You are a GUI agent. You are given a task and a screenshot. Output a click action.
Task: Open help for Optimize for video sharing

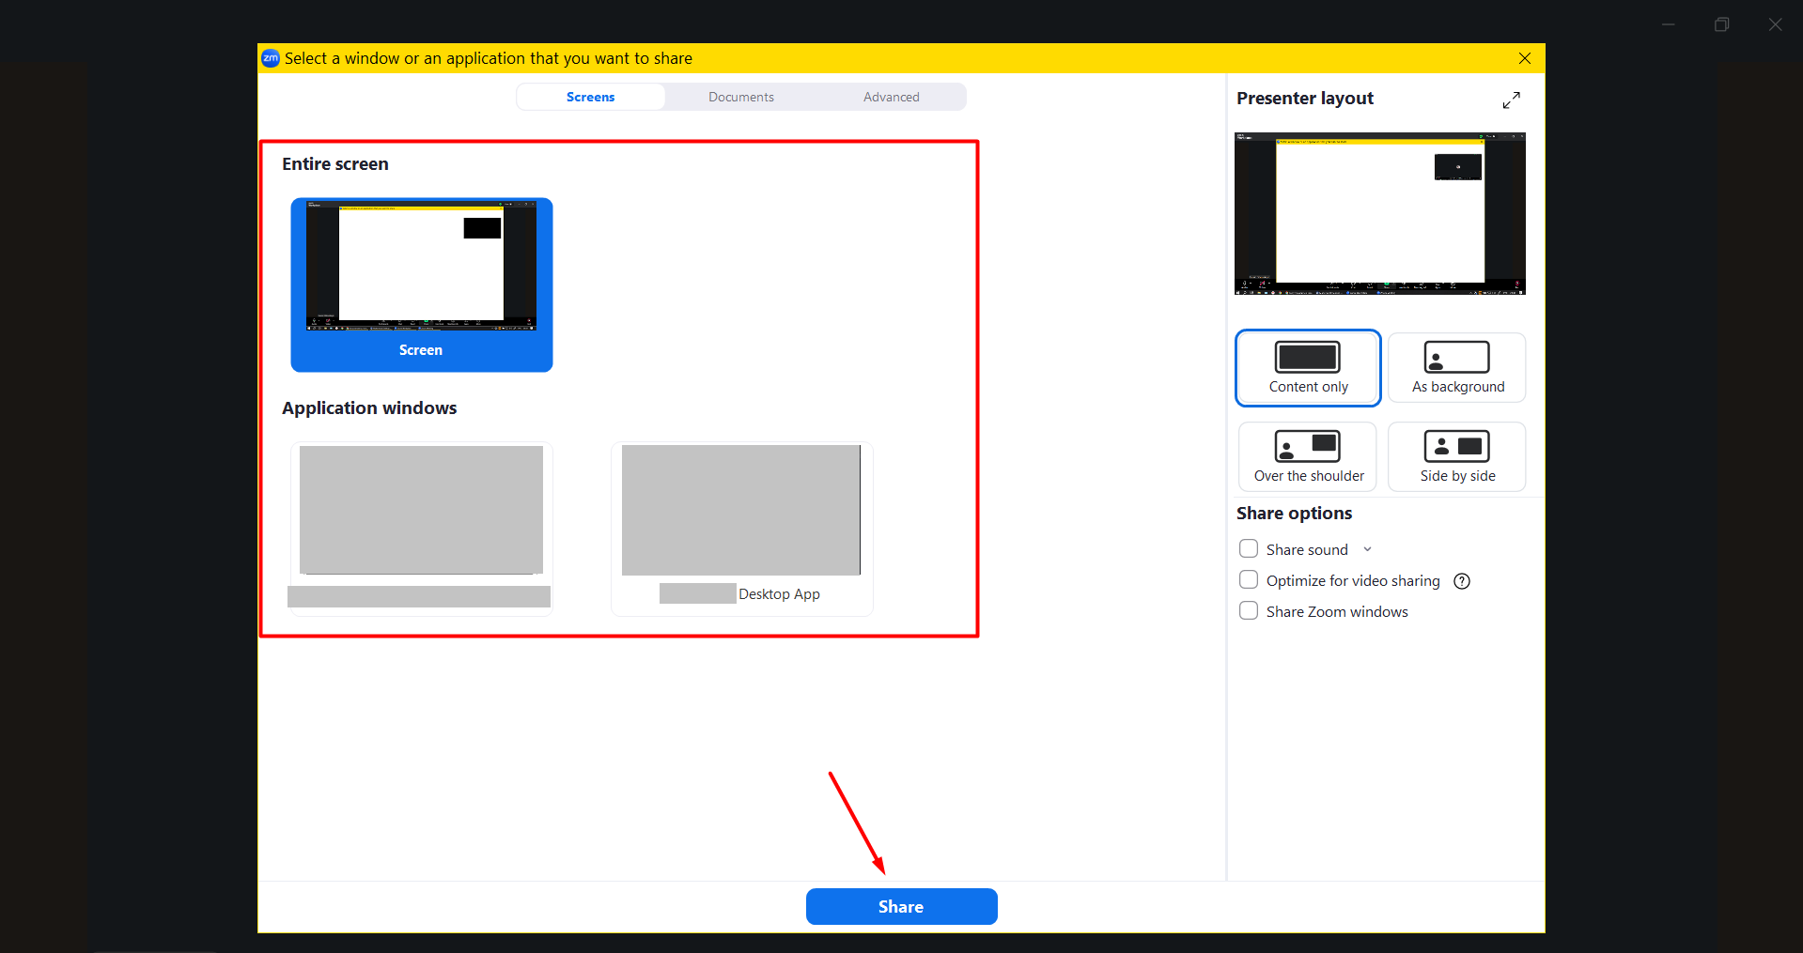pyautogui.click(x=1462, y=581)
